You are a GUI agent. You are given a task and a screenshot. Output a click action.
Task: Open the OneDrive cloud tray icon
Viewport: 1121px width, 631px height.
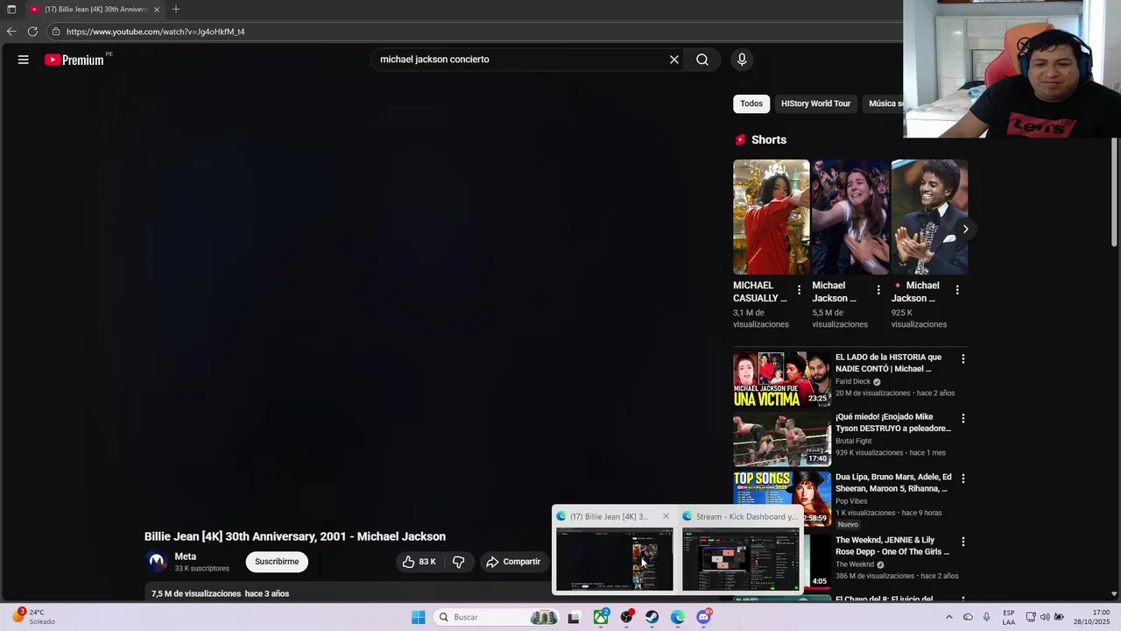click(968, 617)
